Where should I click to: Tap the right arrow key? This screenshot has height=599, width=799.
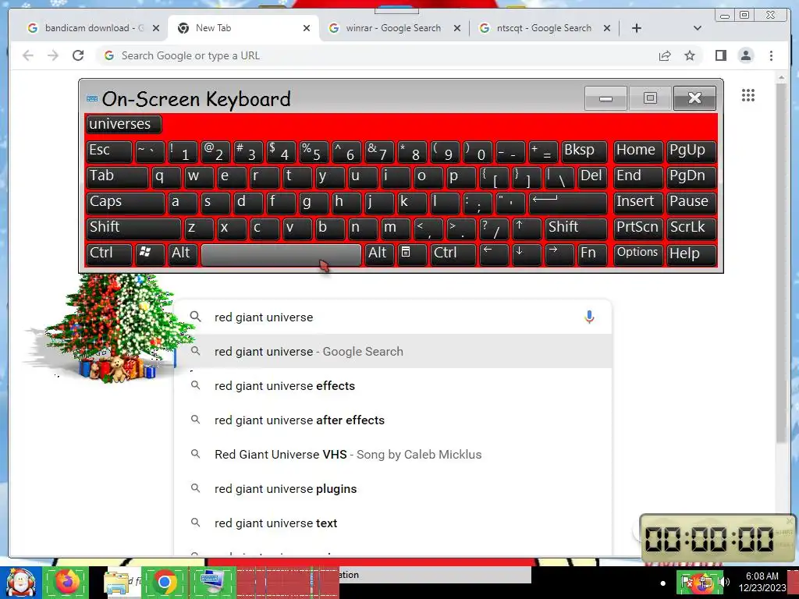[x=559, y=254]
